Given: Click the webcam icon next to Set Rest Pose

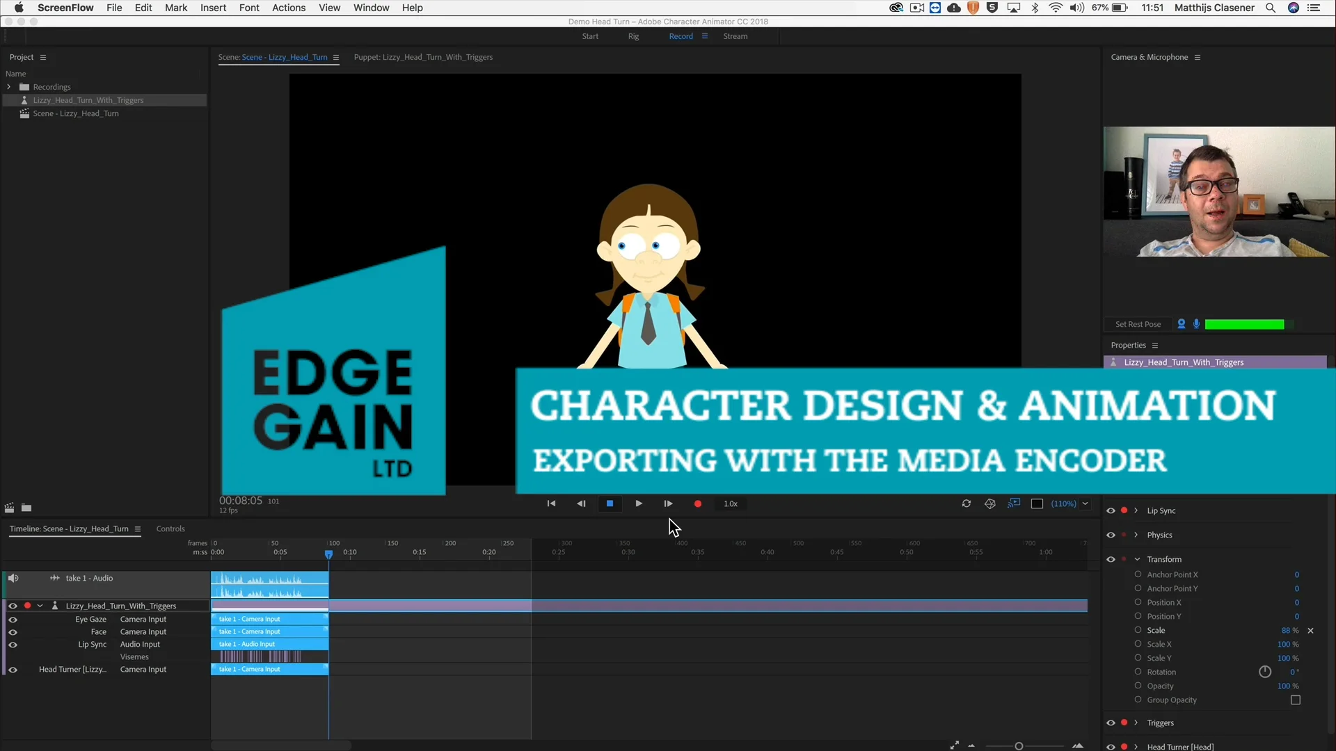Looking at the screenshot, I should (x=1182, y=324).
